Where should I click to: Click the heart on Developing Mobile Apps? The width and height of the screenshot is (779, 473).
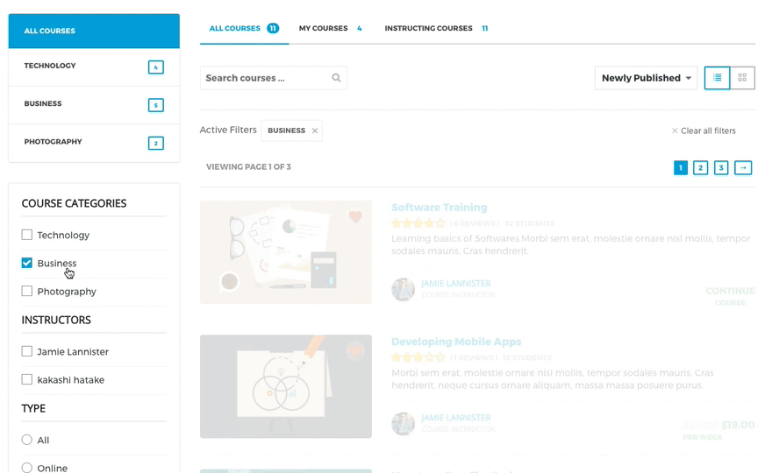pos(355,351)
